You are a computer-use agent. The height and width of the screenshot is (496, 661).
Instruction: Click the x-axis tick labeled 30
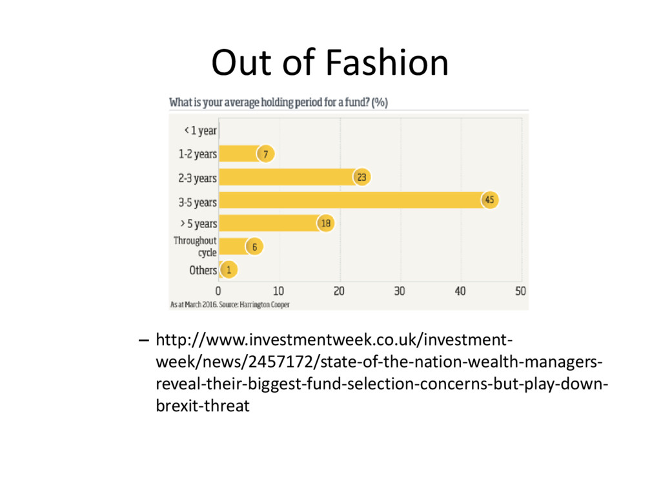click(x=400, y=291)
